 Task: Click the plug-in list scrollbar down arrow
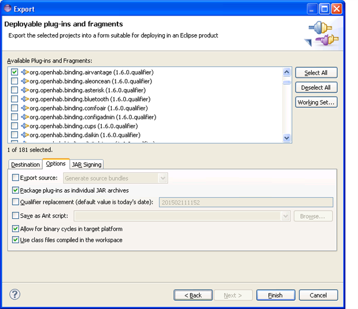tap(286, 138)
